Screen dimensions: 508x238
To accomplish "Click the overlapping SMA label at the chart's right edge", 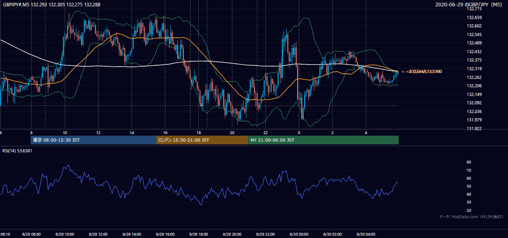I will click(x=422, y=71).
